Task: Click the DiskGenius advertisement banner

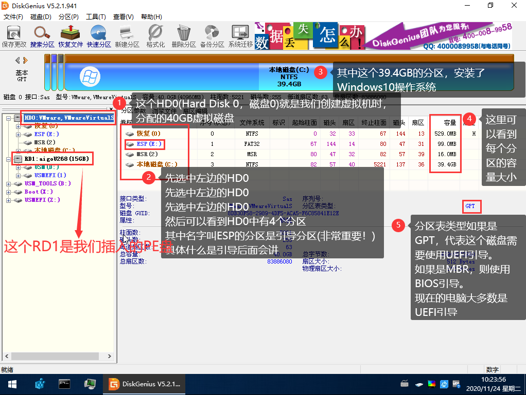Action: pyautogui.click(x=384, y=36)
